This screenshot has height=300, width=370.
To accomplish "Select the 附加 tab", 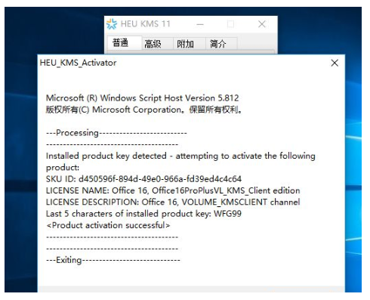I will 185,44.
